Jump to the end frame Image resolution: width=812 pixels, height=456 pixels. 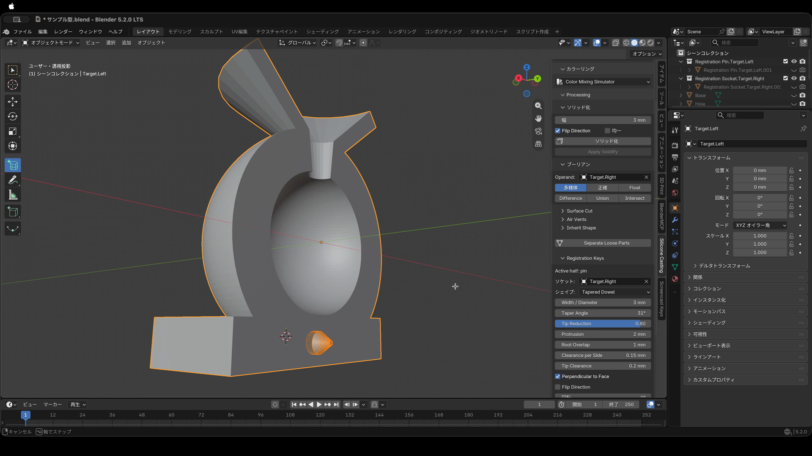[336, 404]
